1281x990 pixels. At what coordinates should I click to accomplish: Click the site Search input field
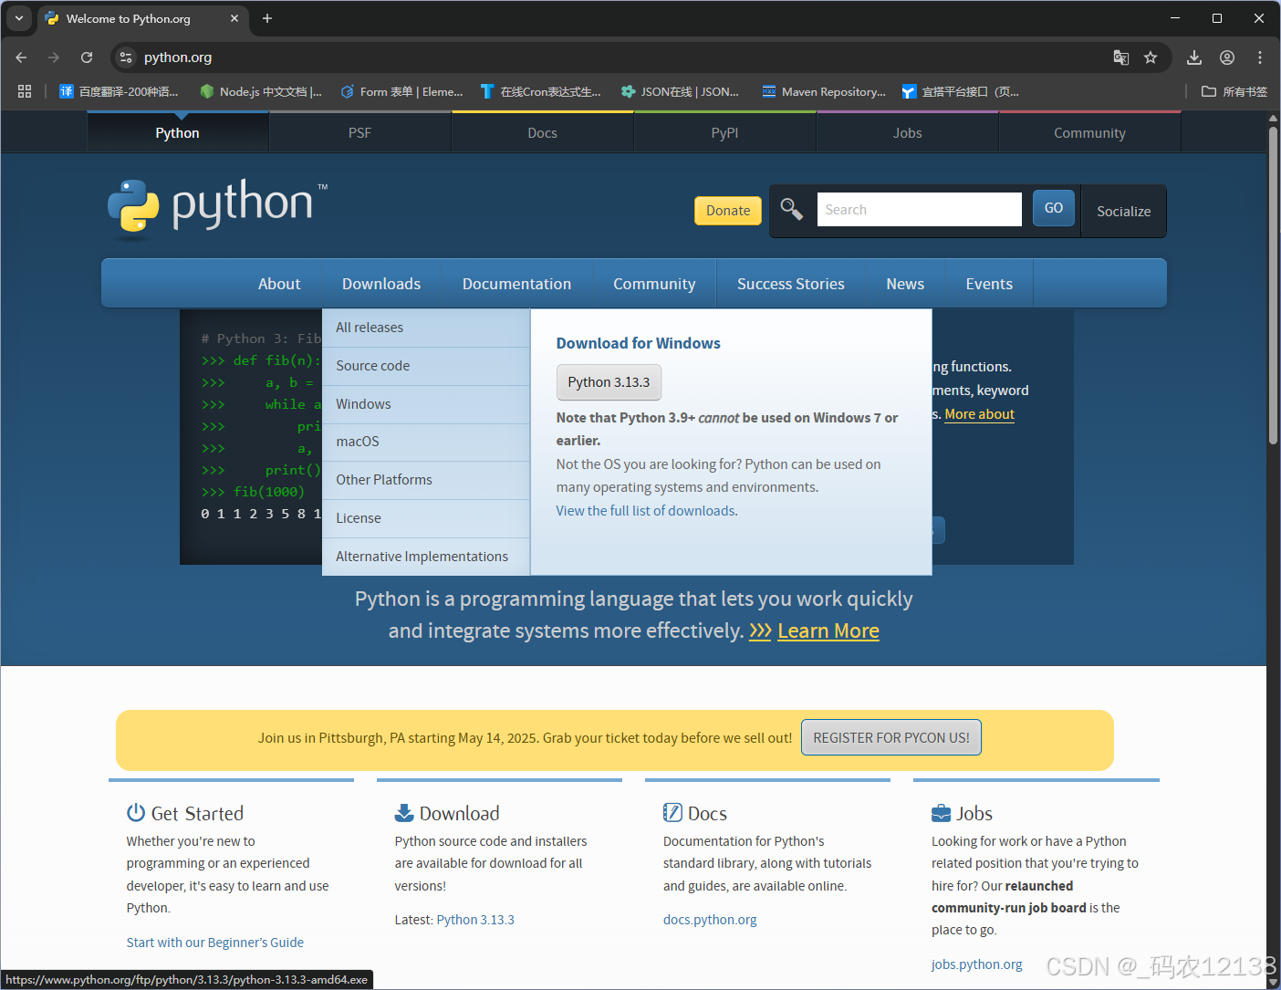920,209
